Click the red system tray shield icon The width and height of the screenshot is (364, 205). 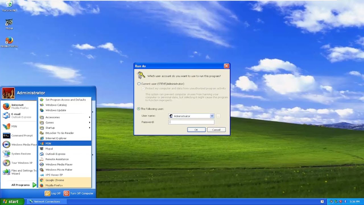coord(341,202)
